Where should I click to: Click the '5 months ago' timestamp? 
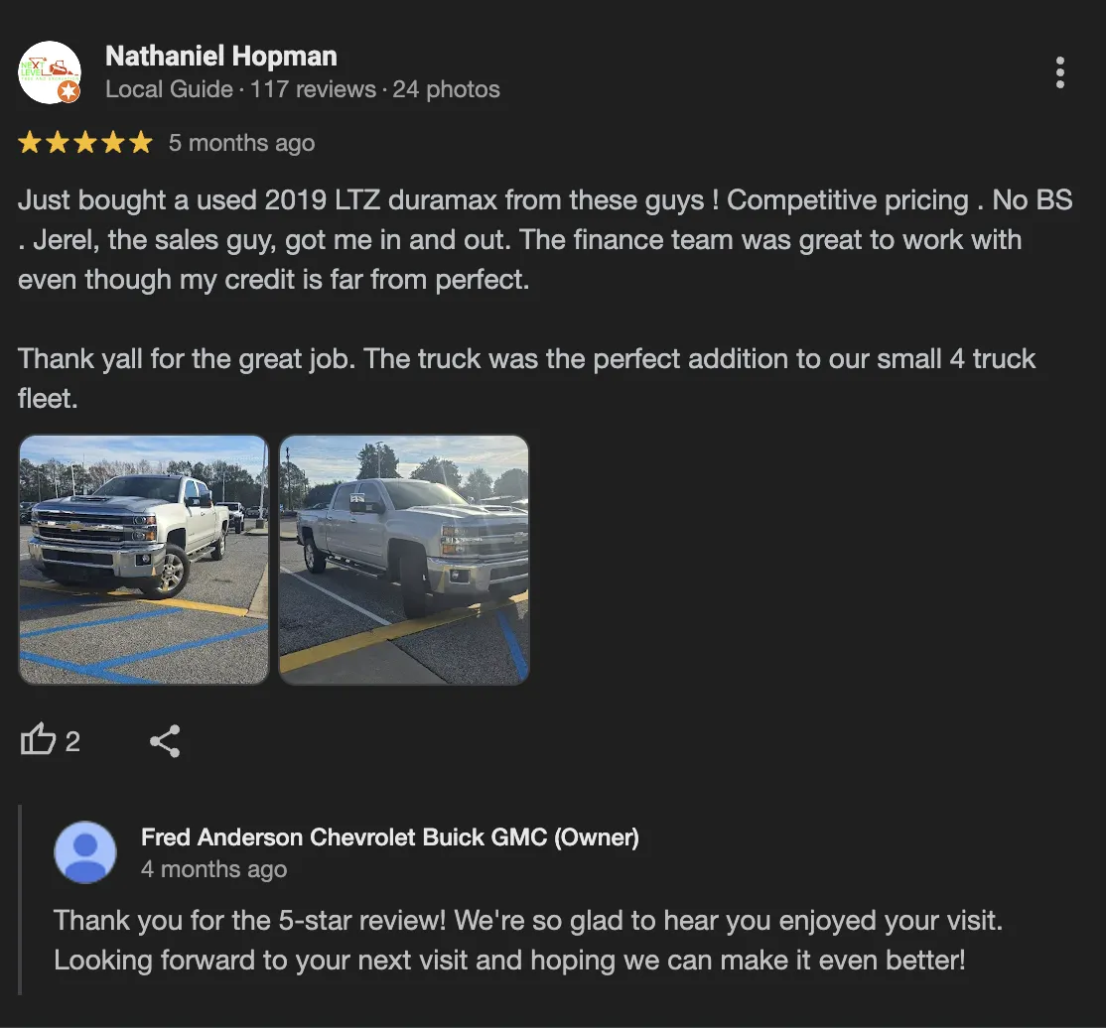coord(241,143)
